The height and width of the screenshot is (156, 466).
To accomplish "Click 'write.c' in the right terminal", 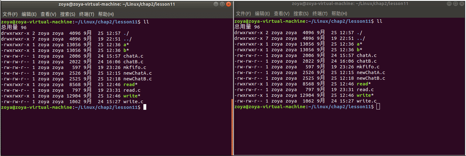I will pyautogui.click(x=367, y=101).
